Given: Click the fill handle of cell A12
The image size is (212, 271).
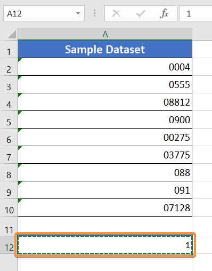Looking at the screenshot, I should pyautogui.click(x=192, y=253).
